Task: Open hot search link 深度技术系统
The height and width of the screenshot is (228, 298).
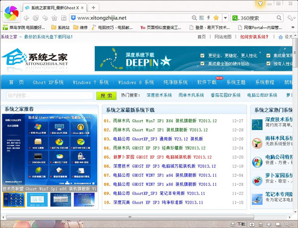Action: point(159,95)
